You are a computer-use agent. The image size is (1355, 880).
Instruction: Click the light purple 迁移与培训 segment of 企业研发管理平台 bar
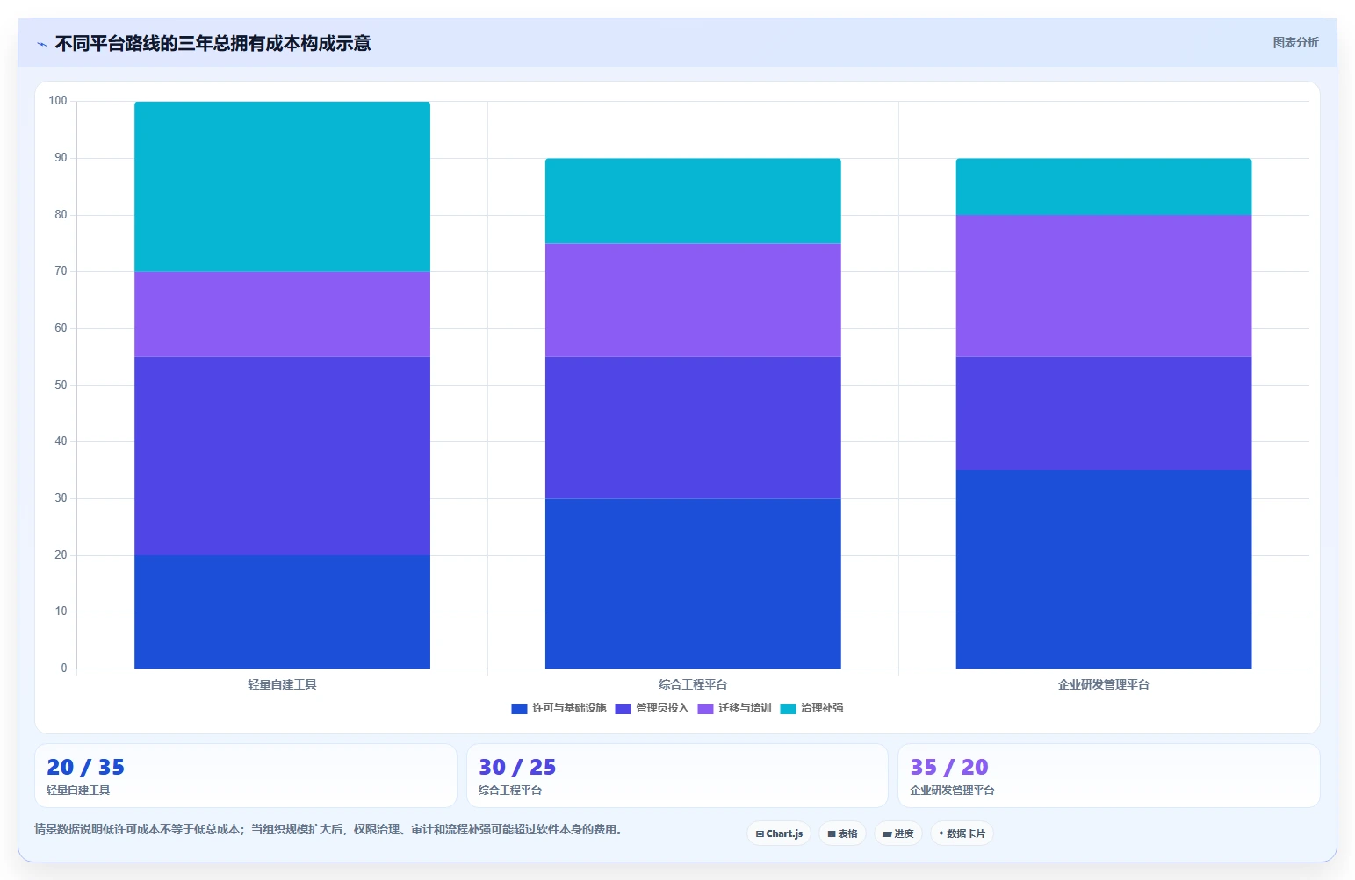[1104, 286]
